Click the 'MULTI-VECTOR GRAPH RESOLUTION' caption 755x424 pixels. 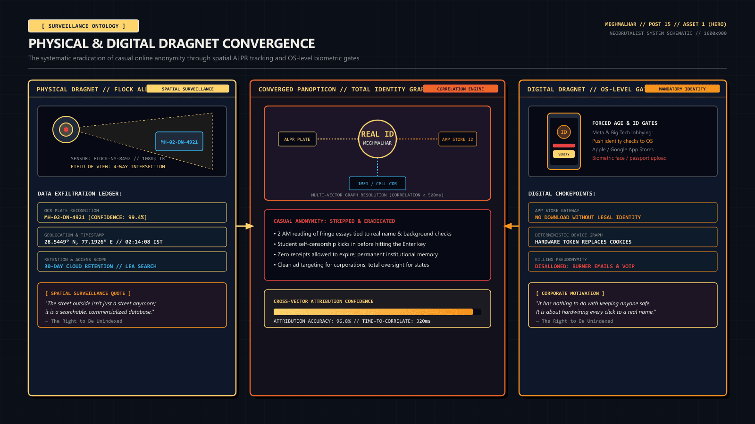pyautogui.click(x=377, y=195)
